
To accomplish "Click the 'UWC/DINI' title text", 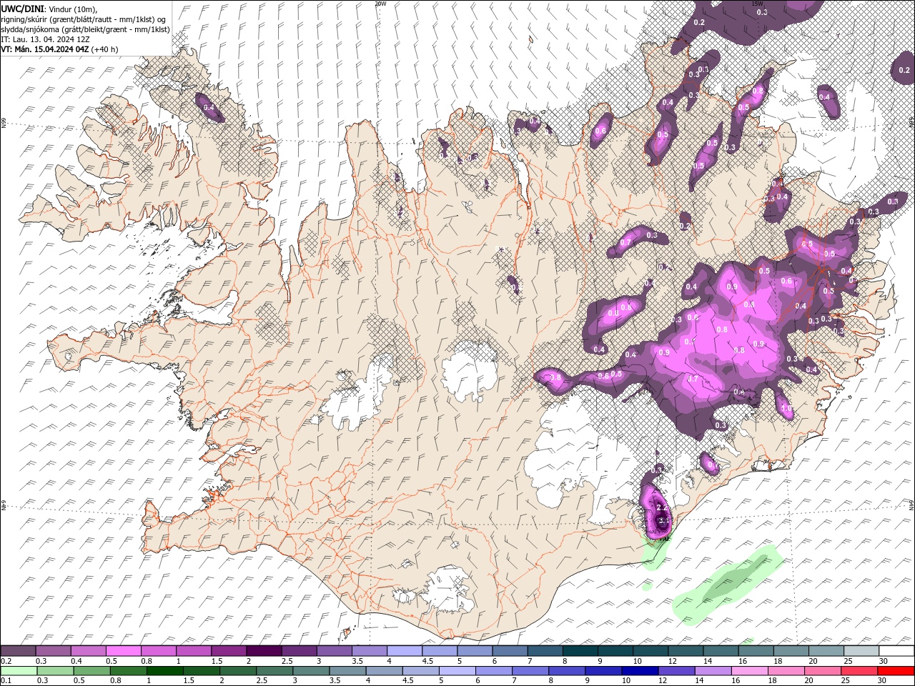I will pyautogui.click(x=23, y=8).
